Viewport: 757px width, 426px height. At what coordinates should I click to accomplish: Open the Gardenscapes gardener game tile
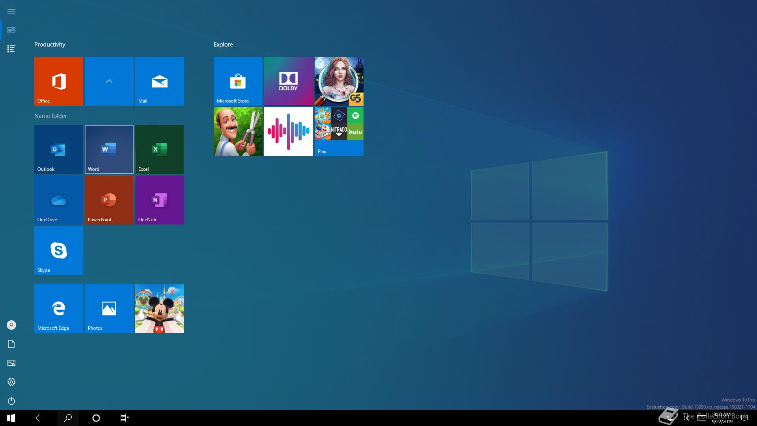click(238, 132)
